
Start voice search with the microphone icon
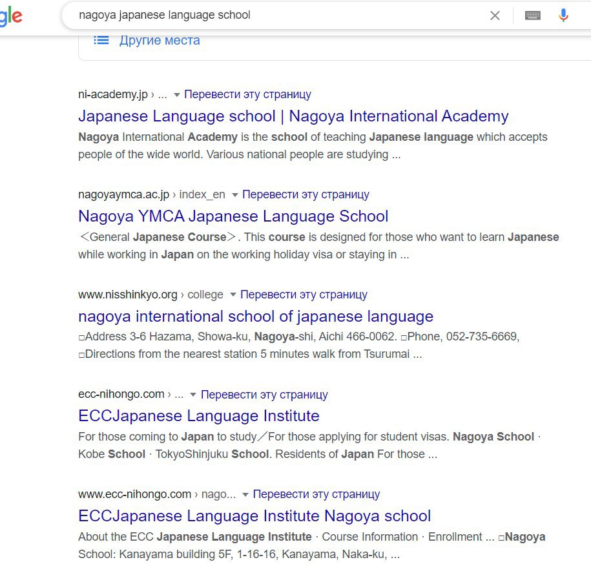click(563, 16)
